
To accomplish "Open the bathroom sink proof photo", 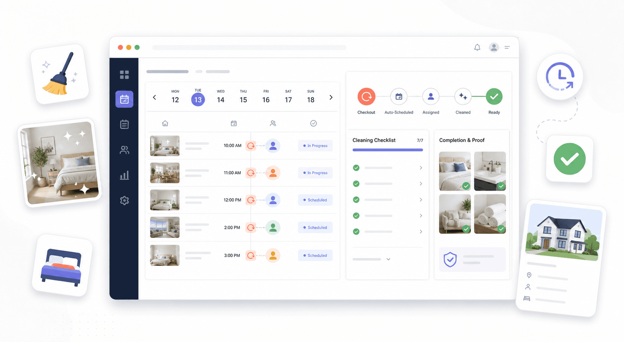I will [490, 171].
